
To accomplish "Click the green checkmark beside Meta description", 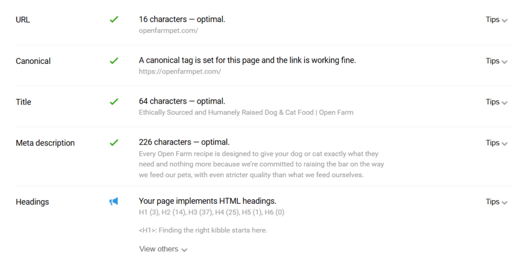I will point(114,143).
